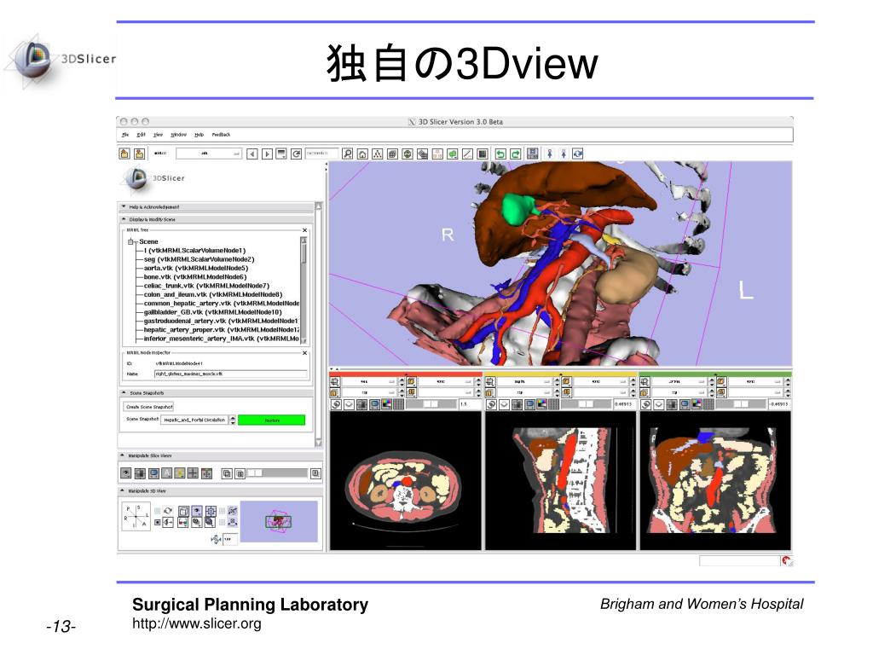Collapse the Scene tree root node
This screenshot has width=873, height=655.
130,241
